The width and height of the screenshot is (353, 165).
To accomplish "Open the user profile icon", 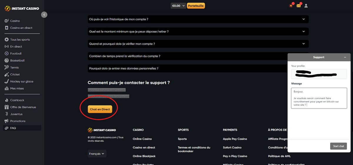I will pos(306,6).
